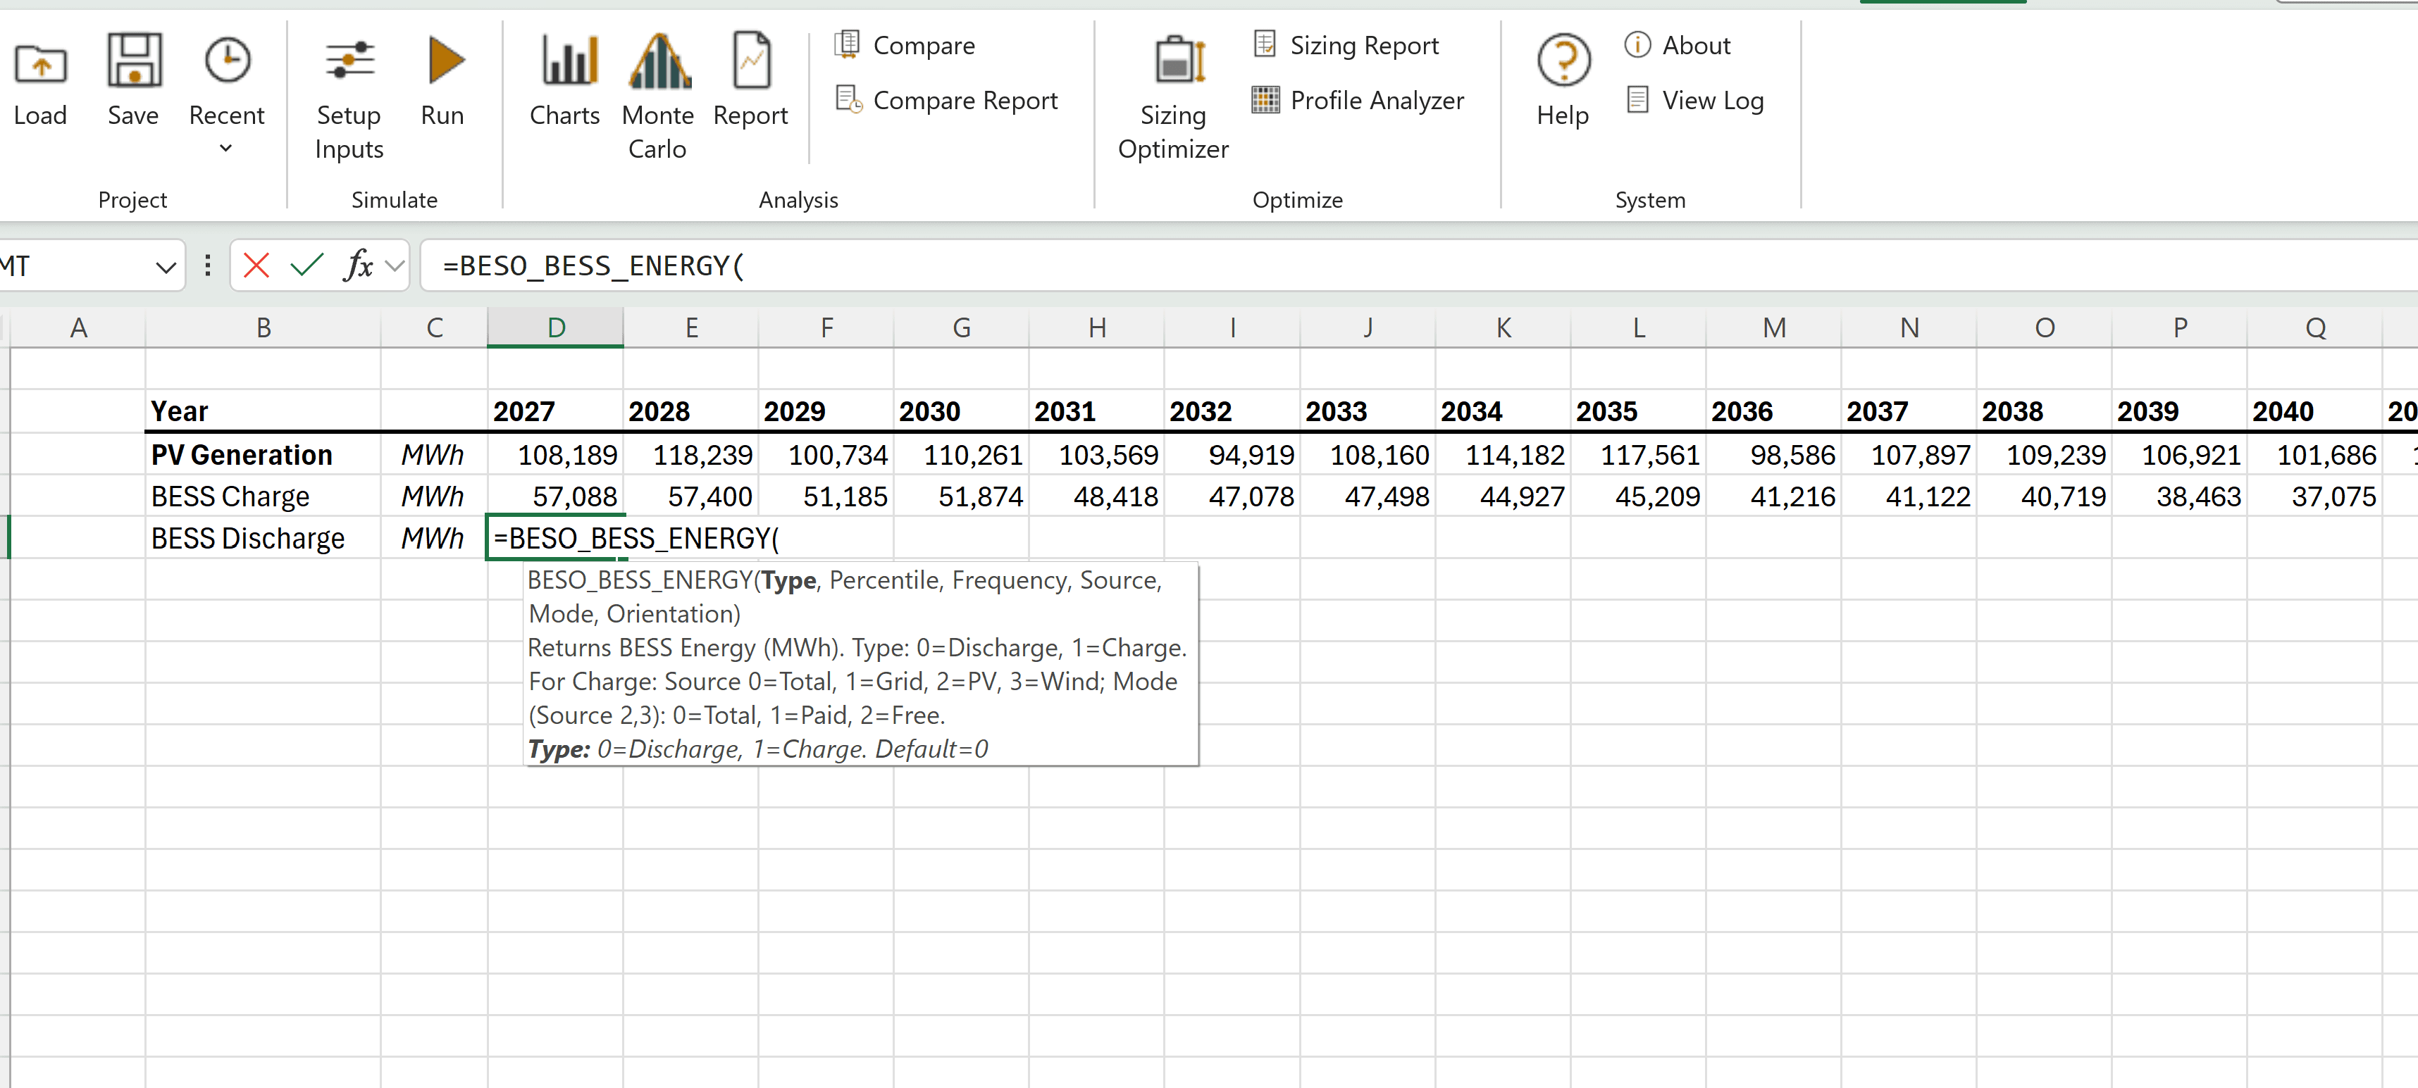Open the Help documentation

(x=1561, y=85)
